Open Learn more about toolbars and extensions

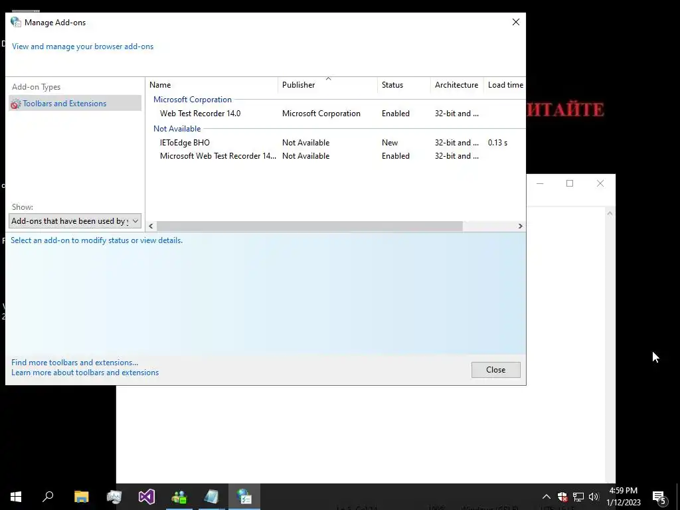point(85,373)
